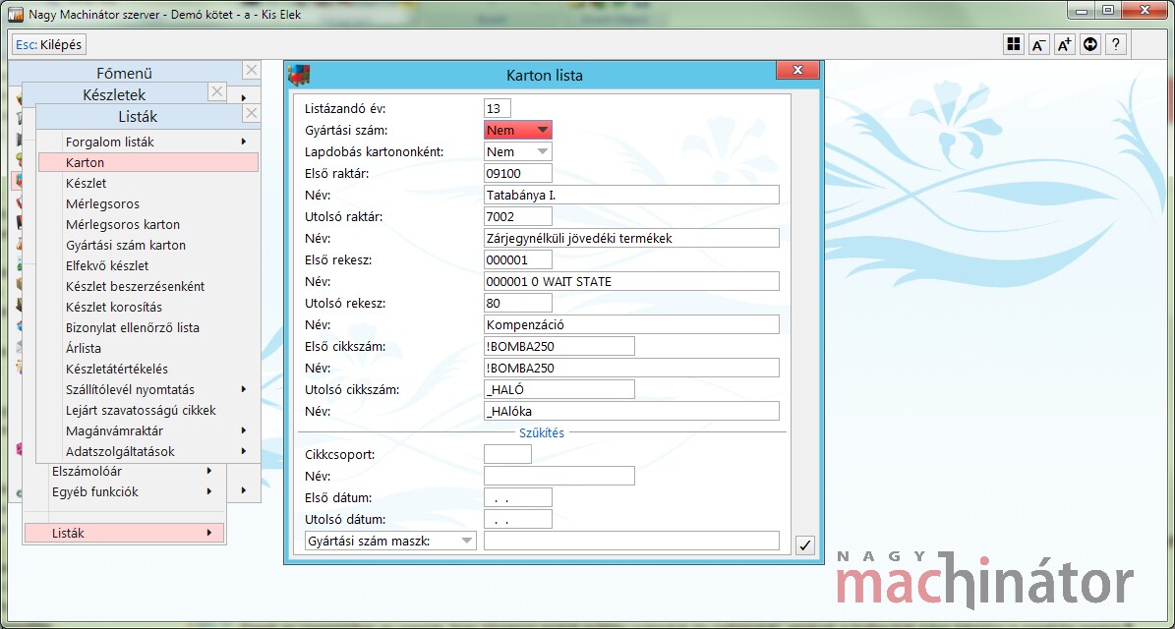
Task: Close the Karton lista dialog
Action: pos(797,71)
